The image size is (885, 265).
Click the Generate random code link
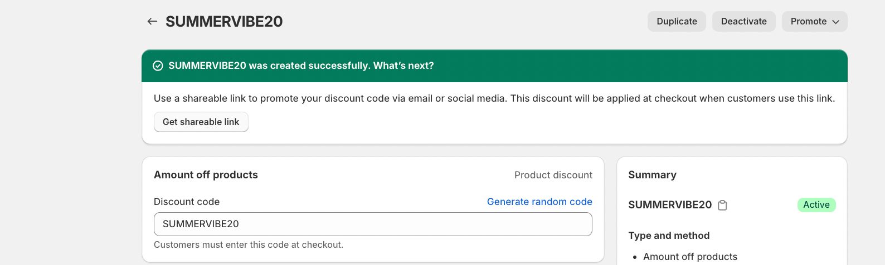539,202
